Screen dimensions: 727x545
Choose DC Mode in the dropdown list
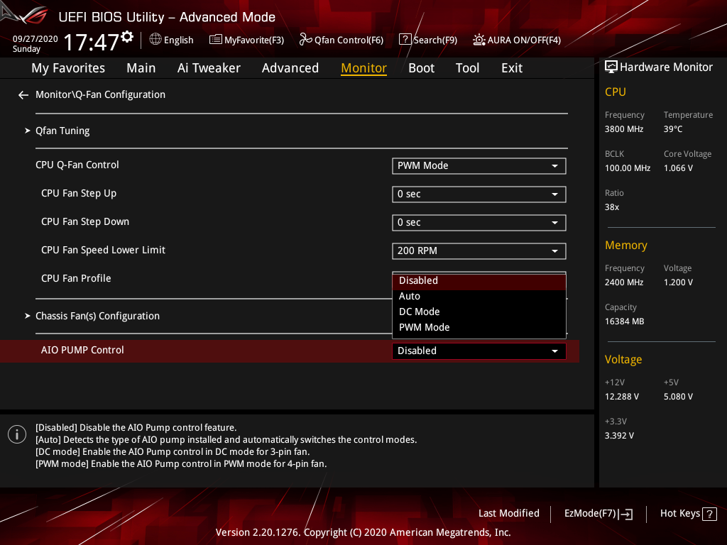(479, 312)
